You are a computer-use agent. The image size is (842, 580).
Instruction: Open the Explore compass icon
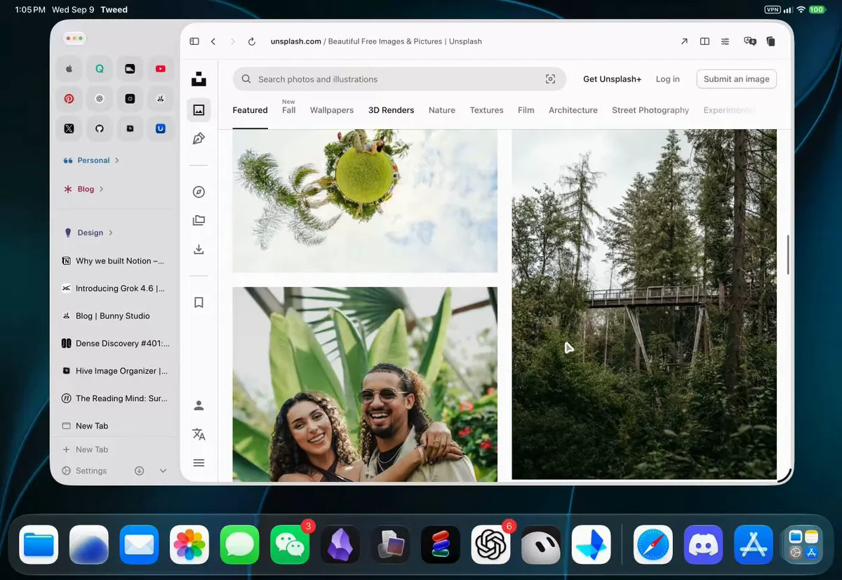(199, 192)
